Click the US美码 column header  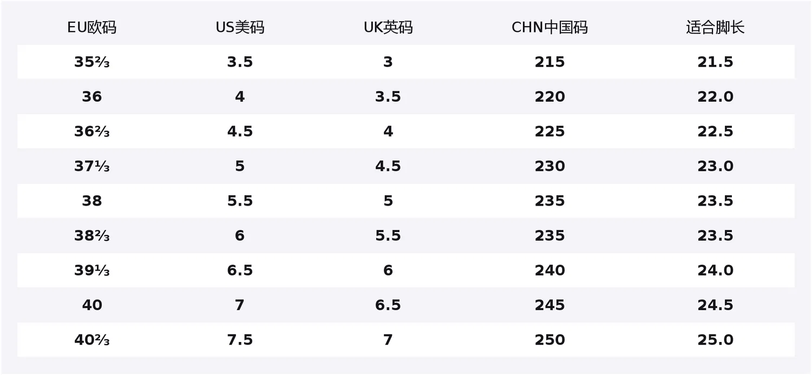240,28
